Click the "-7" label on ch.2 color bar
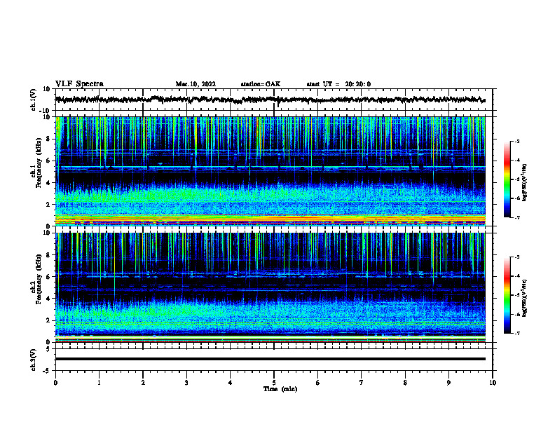Viewport: 555px width, 429px height. [516, 334]
